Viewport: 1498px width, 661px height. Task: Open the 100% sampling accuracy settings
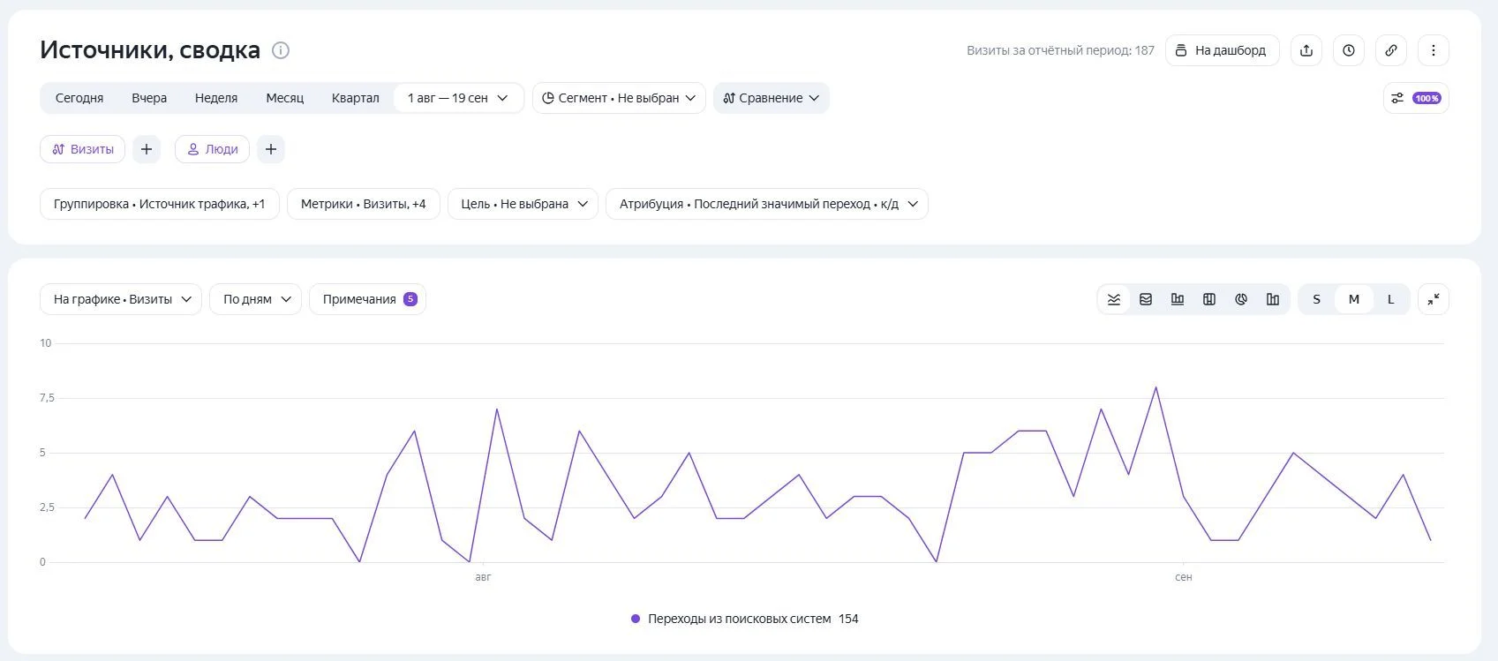coord(1416,98)
